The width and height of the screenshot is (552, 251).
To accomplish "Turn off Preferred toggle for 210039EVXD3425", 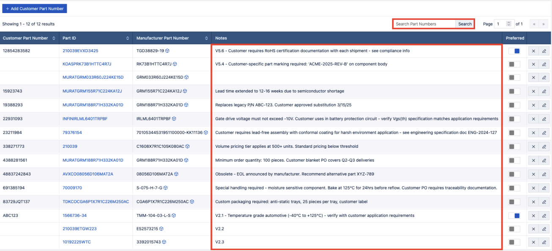I will (514, 51).
